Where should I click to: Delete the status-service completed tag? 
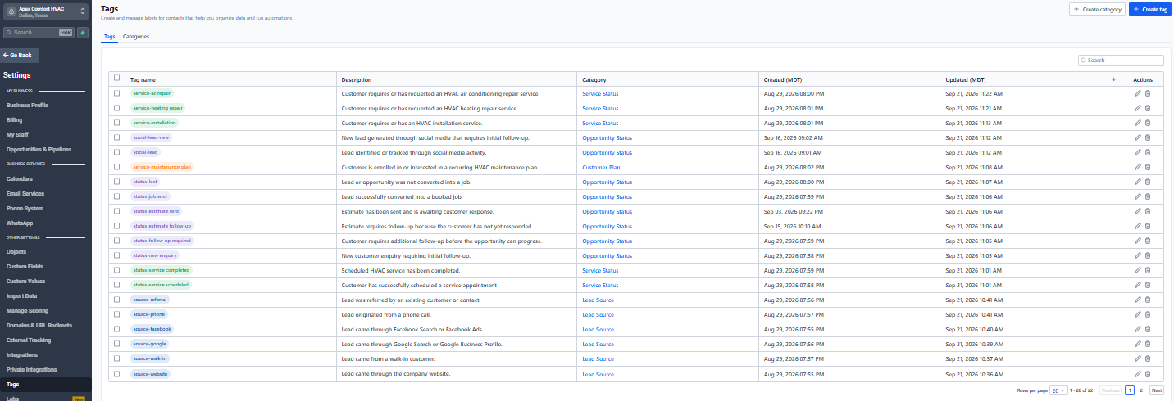(1148, 270)
